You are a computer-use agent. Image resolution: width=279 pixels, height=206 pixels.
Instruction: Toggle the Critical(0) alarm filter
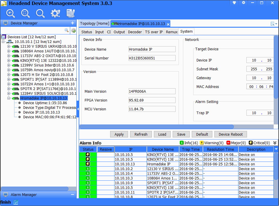(x=259, y=143)
